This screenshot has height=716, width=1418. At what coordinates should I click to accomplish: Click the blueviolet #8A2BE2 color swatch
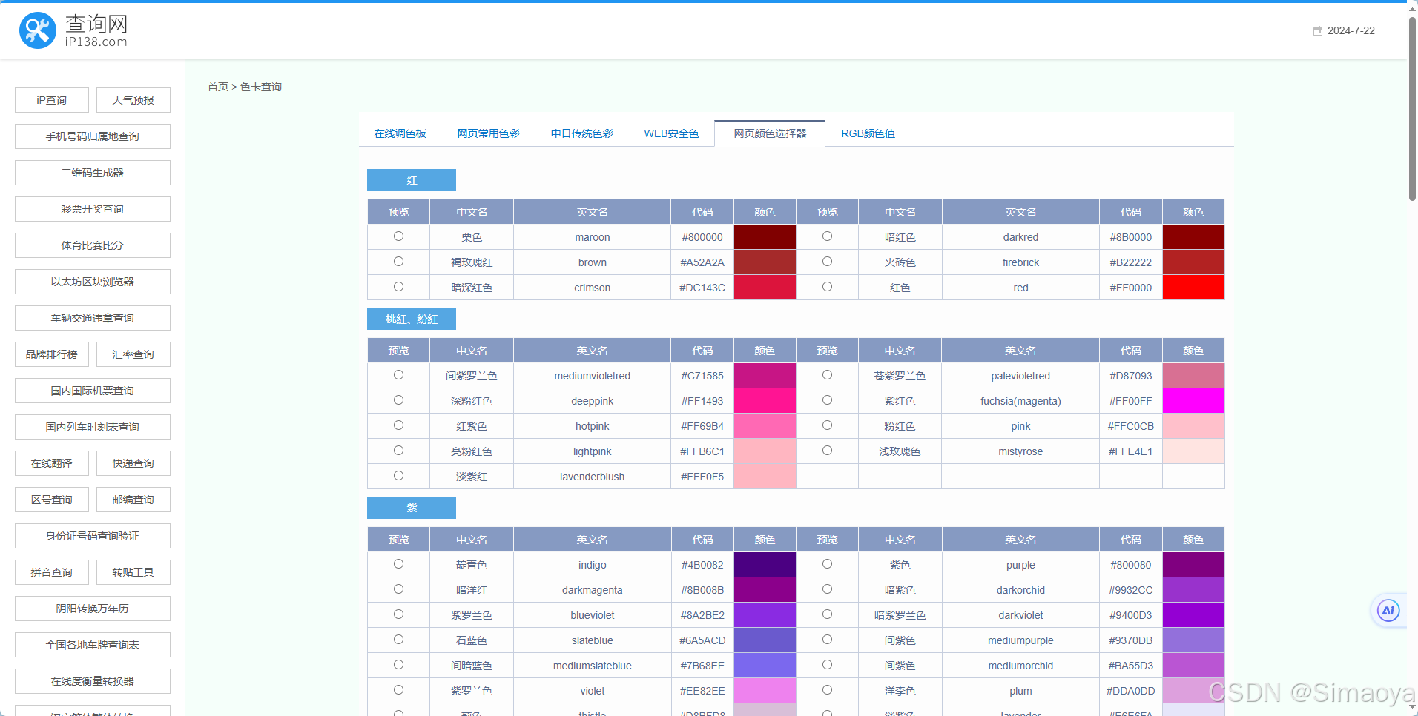765,615
